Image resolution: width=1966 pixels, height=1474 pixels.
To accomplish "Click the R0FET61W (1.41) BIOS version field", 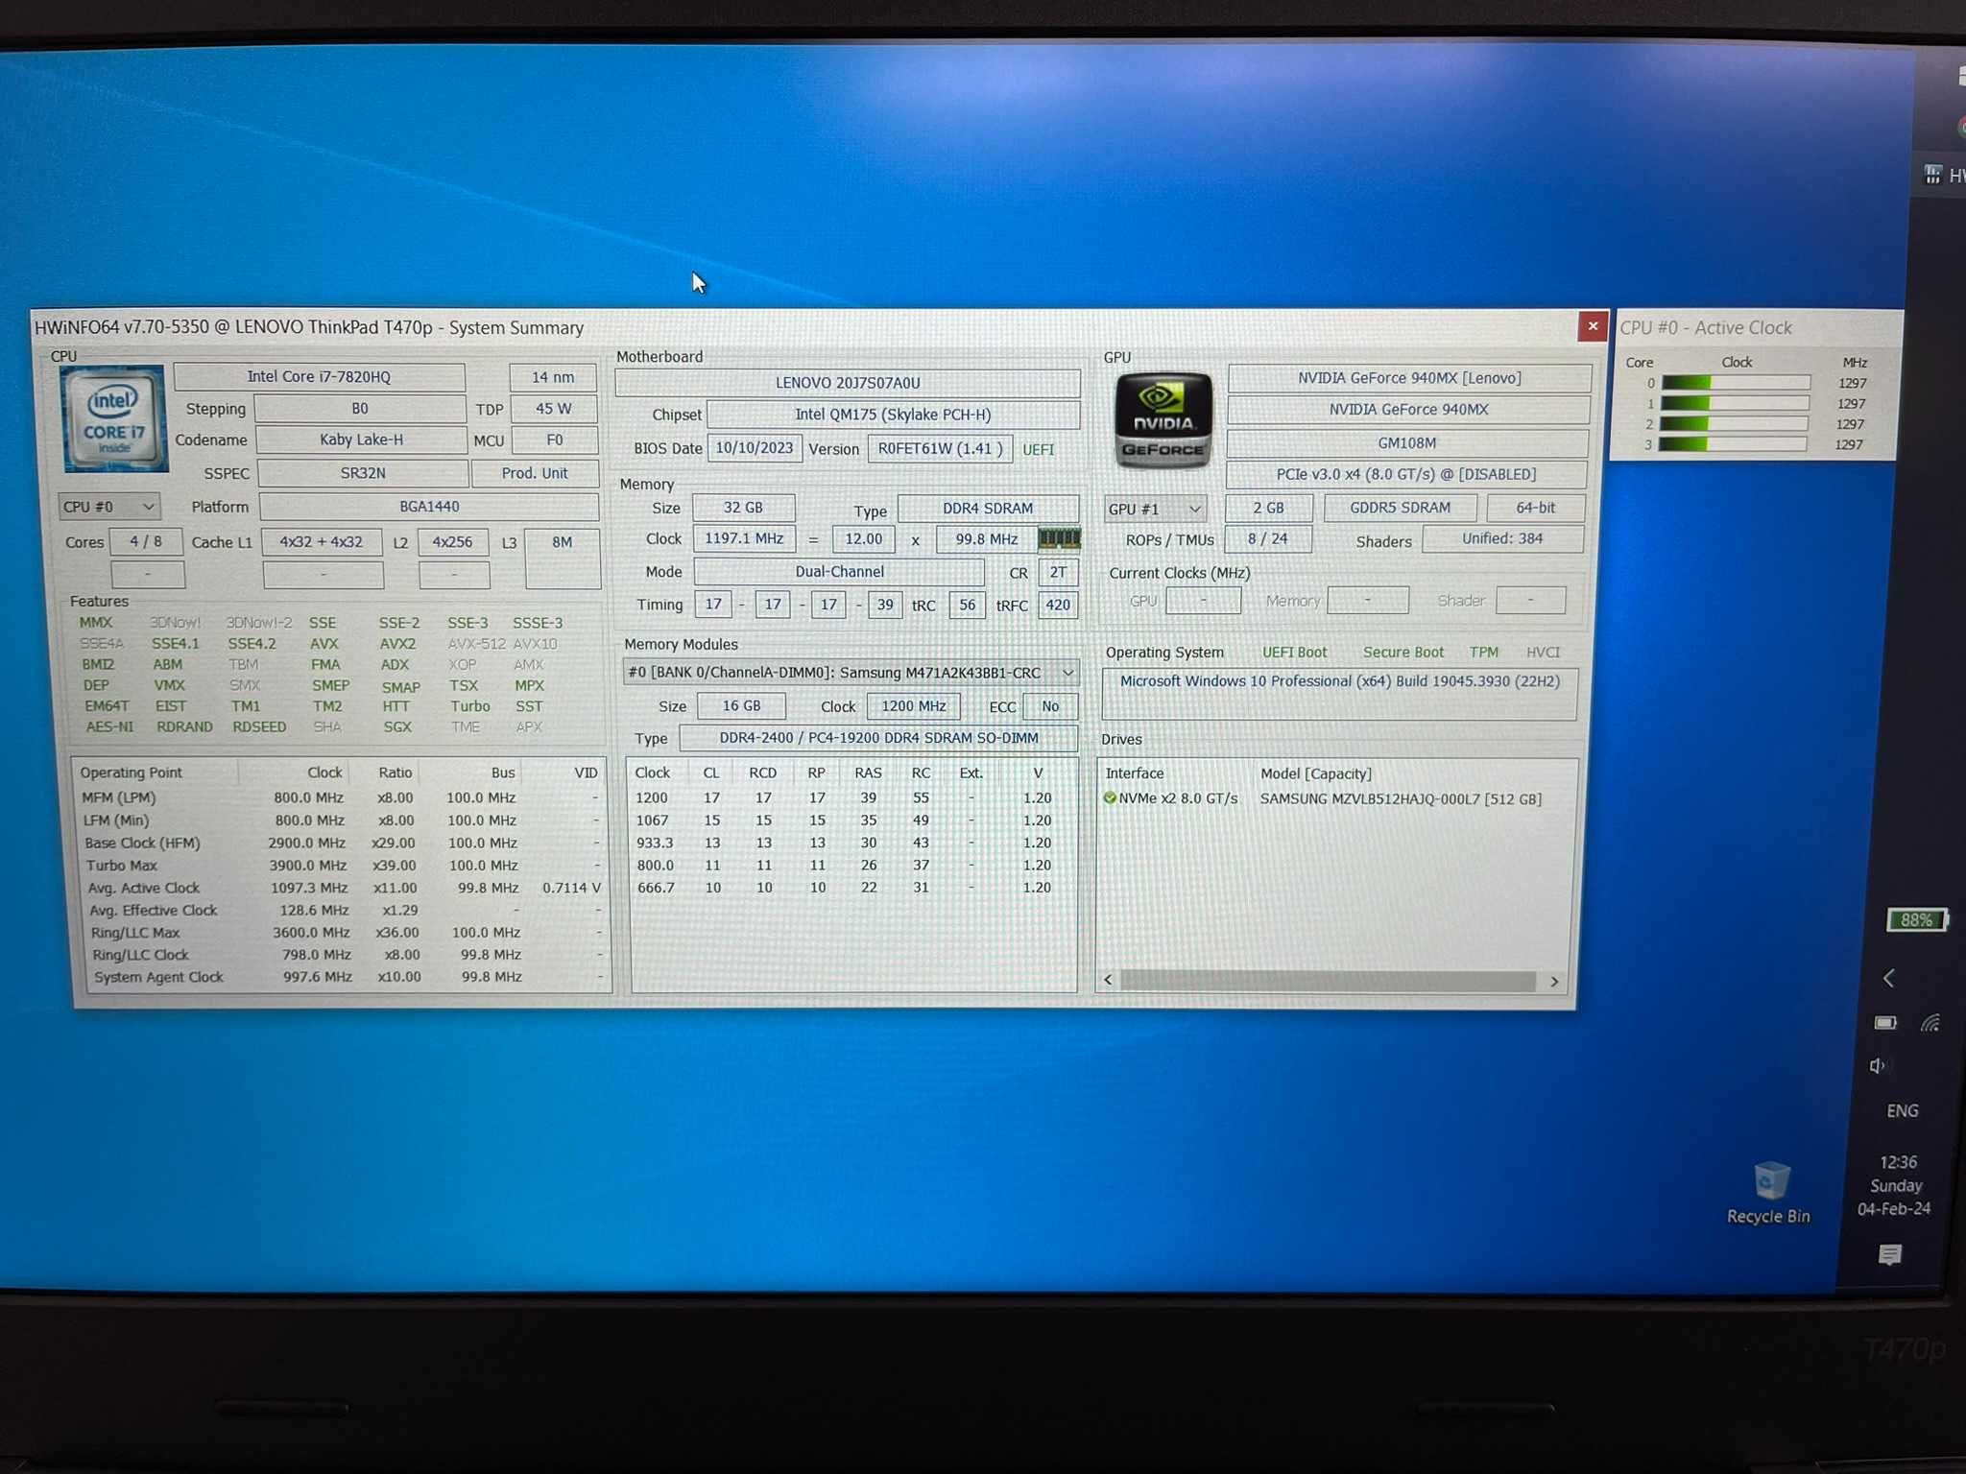I will (940, 448).
